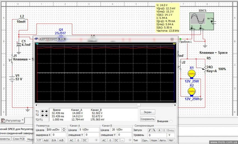Move cursor T1 right with arrow
The width and height of the screenshot is (238, 144).
click(46, 111)
